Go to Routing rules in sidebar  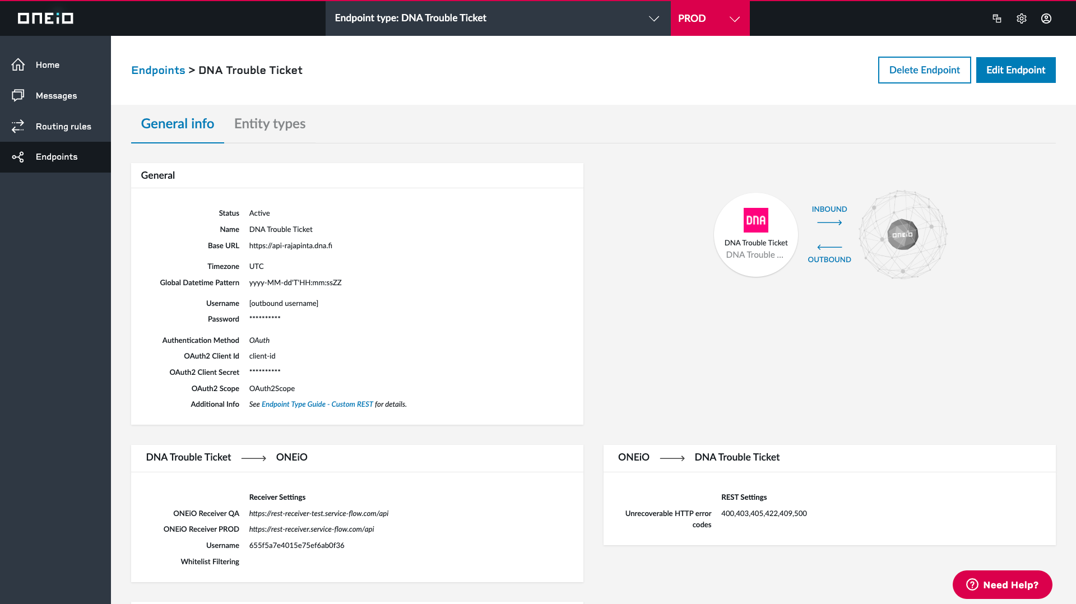55,126
